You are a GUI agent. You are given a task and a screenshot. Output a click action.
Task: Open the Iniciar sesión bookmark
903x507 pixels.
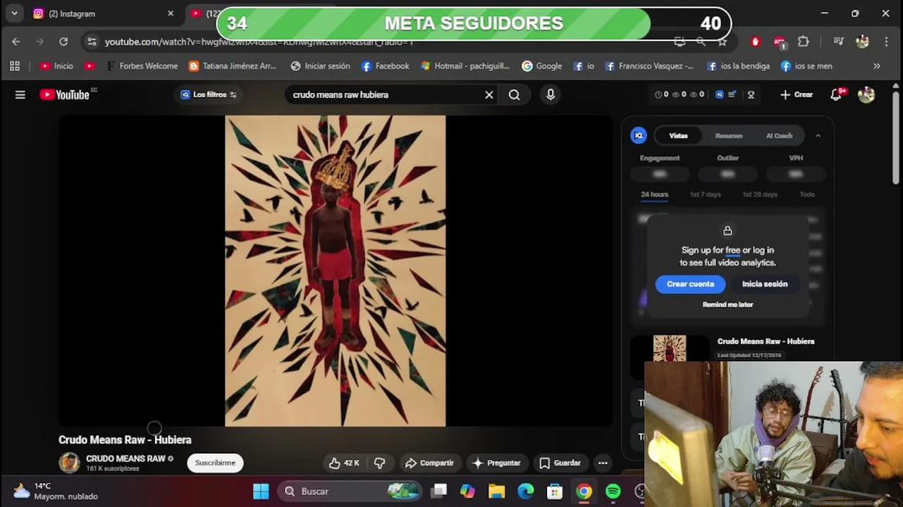320,65
